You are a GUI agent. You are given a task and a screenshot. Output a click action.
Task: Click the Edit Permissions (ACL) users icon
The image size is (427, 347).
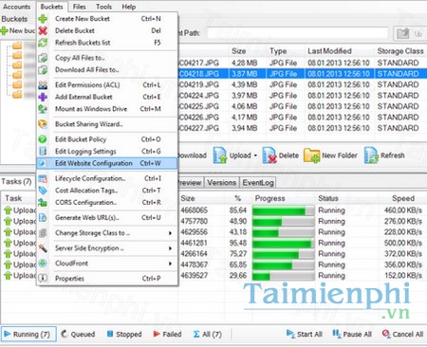pos(43,85)
